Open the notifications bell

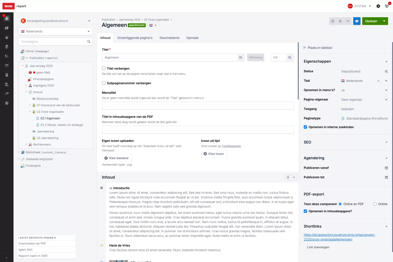387,6
